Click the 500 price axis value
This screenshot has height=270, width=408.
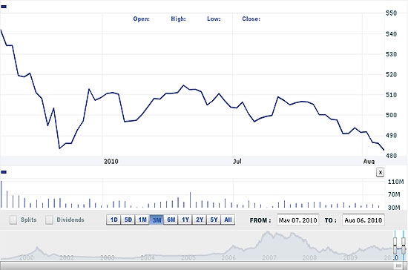(392, 115)
